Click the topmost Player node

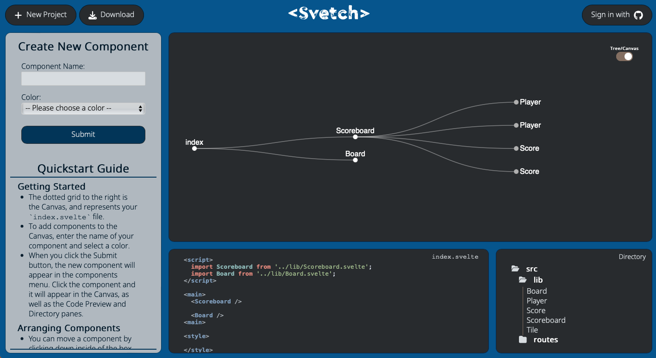[x=516, y=102]
